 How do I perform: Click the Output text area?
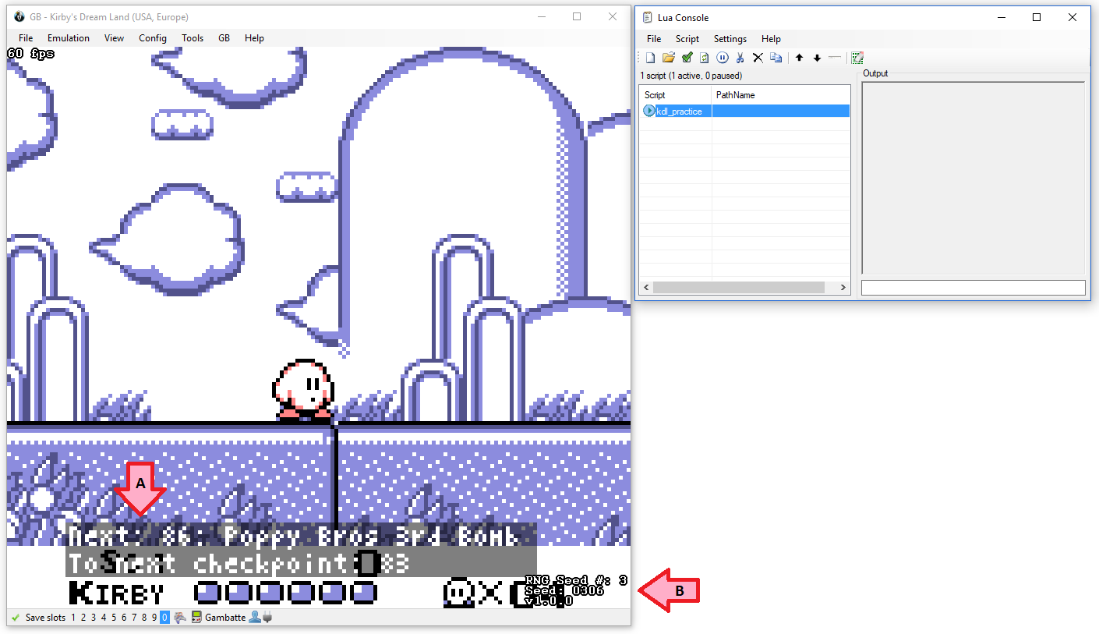973,178
